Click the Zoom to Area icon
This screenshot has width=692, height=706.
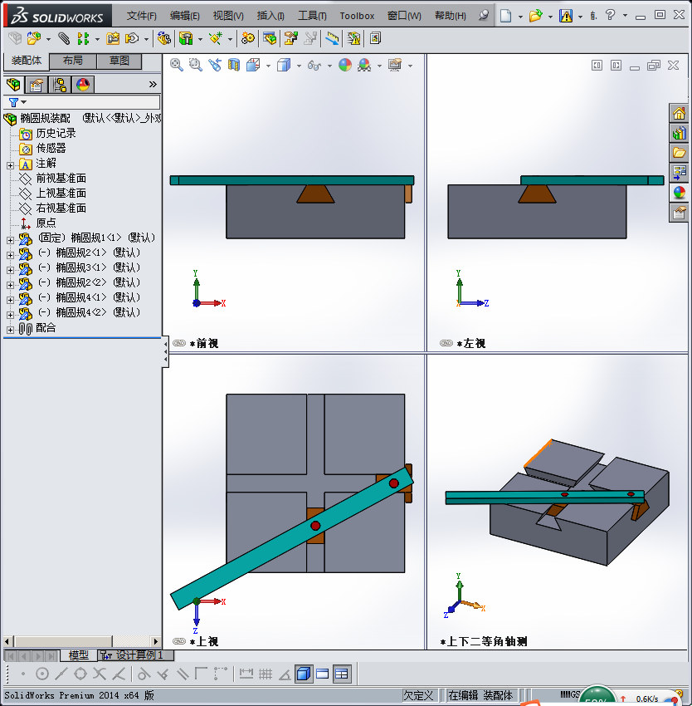[x=195, y=66]
